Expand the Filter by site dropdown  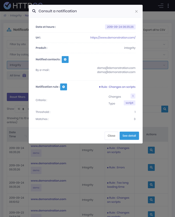[164, 44]
